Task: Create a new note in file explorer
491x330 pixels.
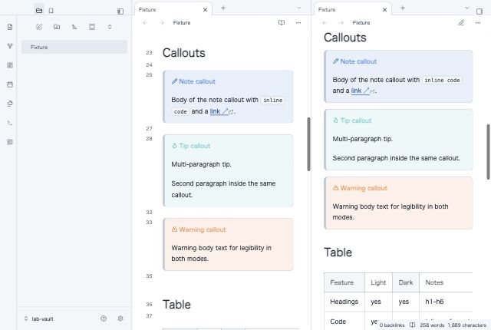Action: click(x=39, y=27)
